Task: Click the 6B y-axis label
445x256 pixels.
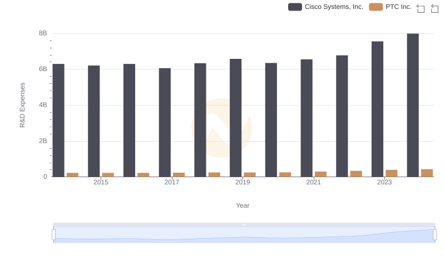Action: 43,69
